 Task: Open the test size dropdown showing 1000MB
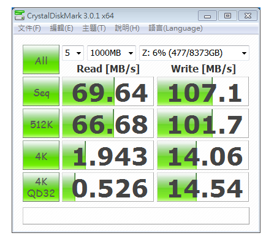[x=112, y=53]
